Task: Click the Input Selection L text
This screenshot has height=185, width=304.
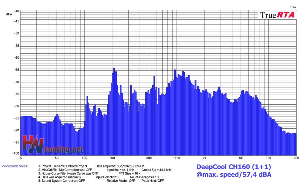Action: coord(107,177)
